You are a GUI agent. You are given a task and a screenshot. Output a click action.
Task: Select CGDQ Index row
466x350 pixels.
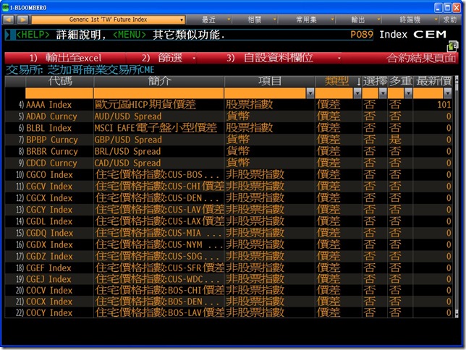tap(229, 233)
